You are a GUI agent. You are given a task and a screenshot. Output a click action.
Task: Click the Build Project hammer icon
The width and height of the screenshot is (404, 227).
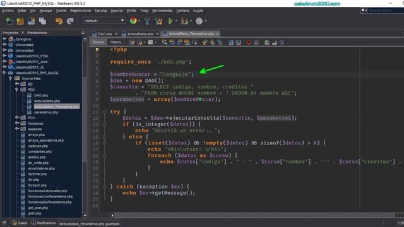(x=147, y=21)
